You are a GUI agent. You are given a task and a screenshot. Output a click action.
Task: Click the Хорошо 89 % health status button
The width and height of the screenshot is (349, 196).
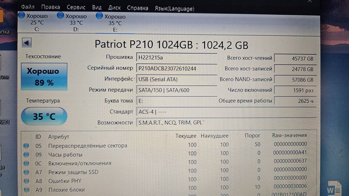pyautogui.click(x=44, y=77)
